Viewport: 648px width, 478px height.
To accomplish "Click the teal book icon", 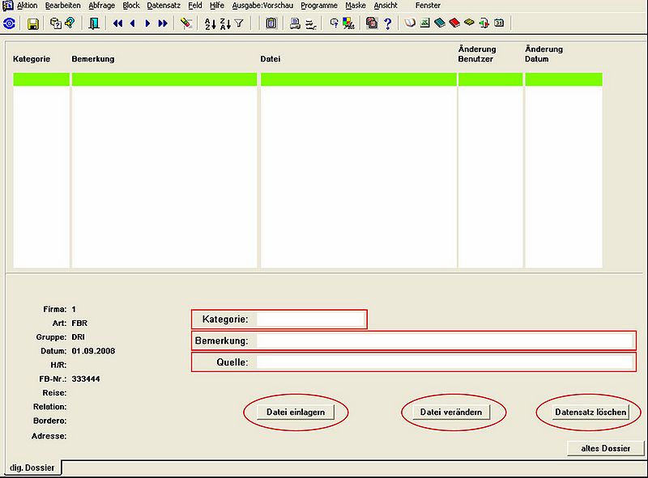I will [x=440, y=23].
